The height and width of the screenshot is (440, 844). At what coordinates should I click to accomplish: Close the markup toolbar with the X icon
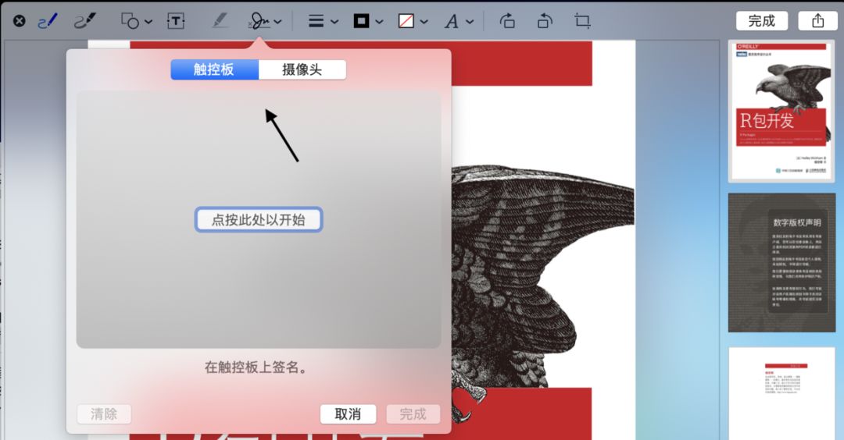click(20, 21)
